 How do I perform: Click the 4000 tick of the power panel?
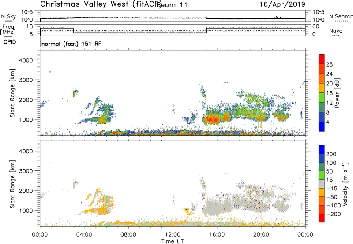coord(26,60)
